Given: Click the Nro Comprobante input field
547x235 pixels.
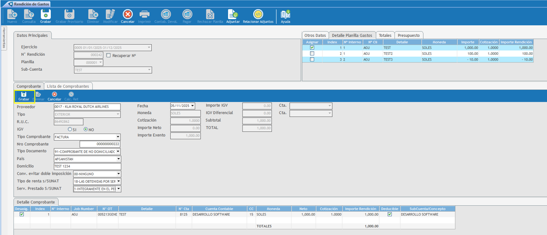Looking at the screenshot, I should pos(100,144).
